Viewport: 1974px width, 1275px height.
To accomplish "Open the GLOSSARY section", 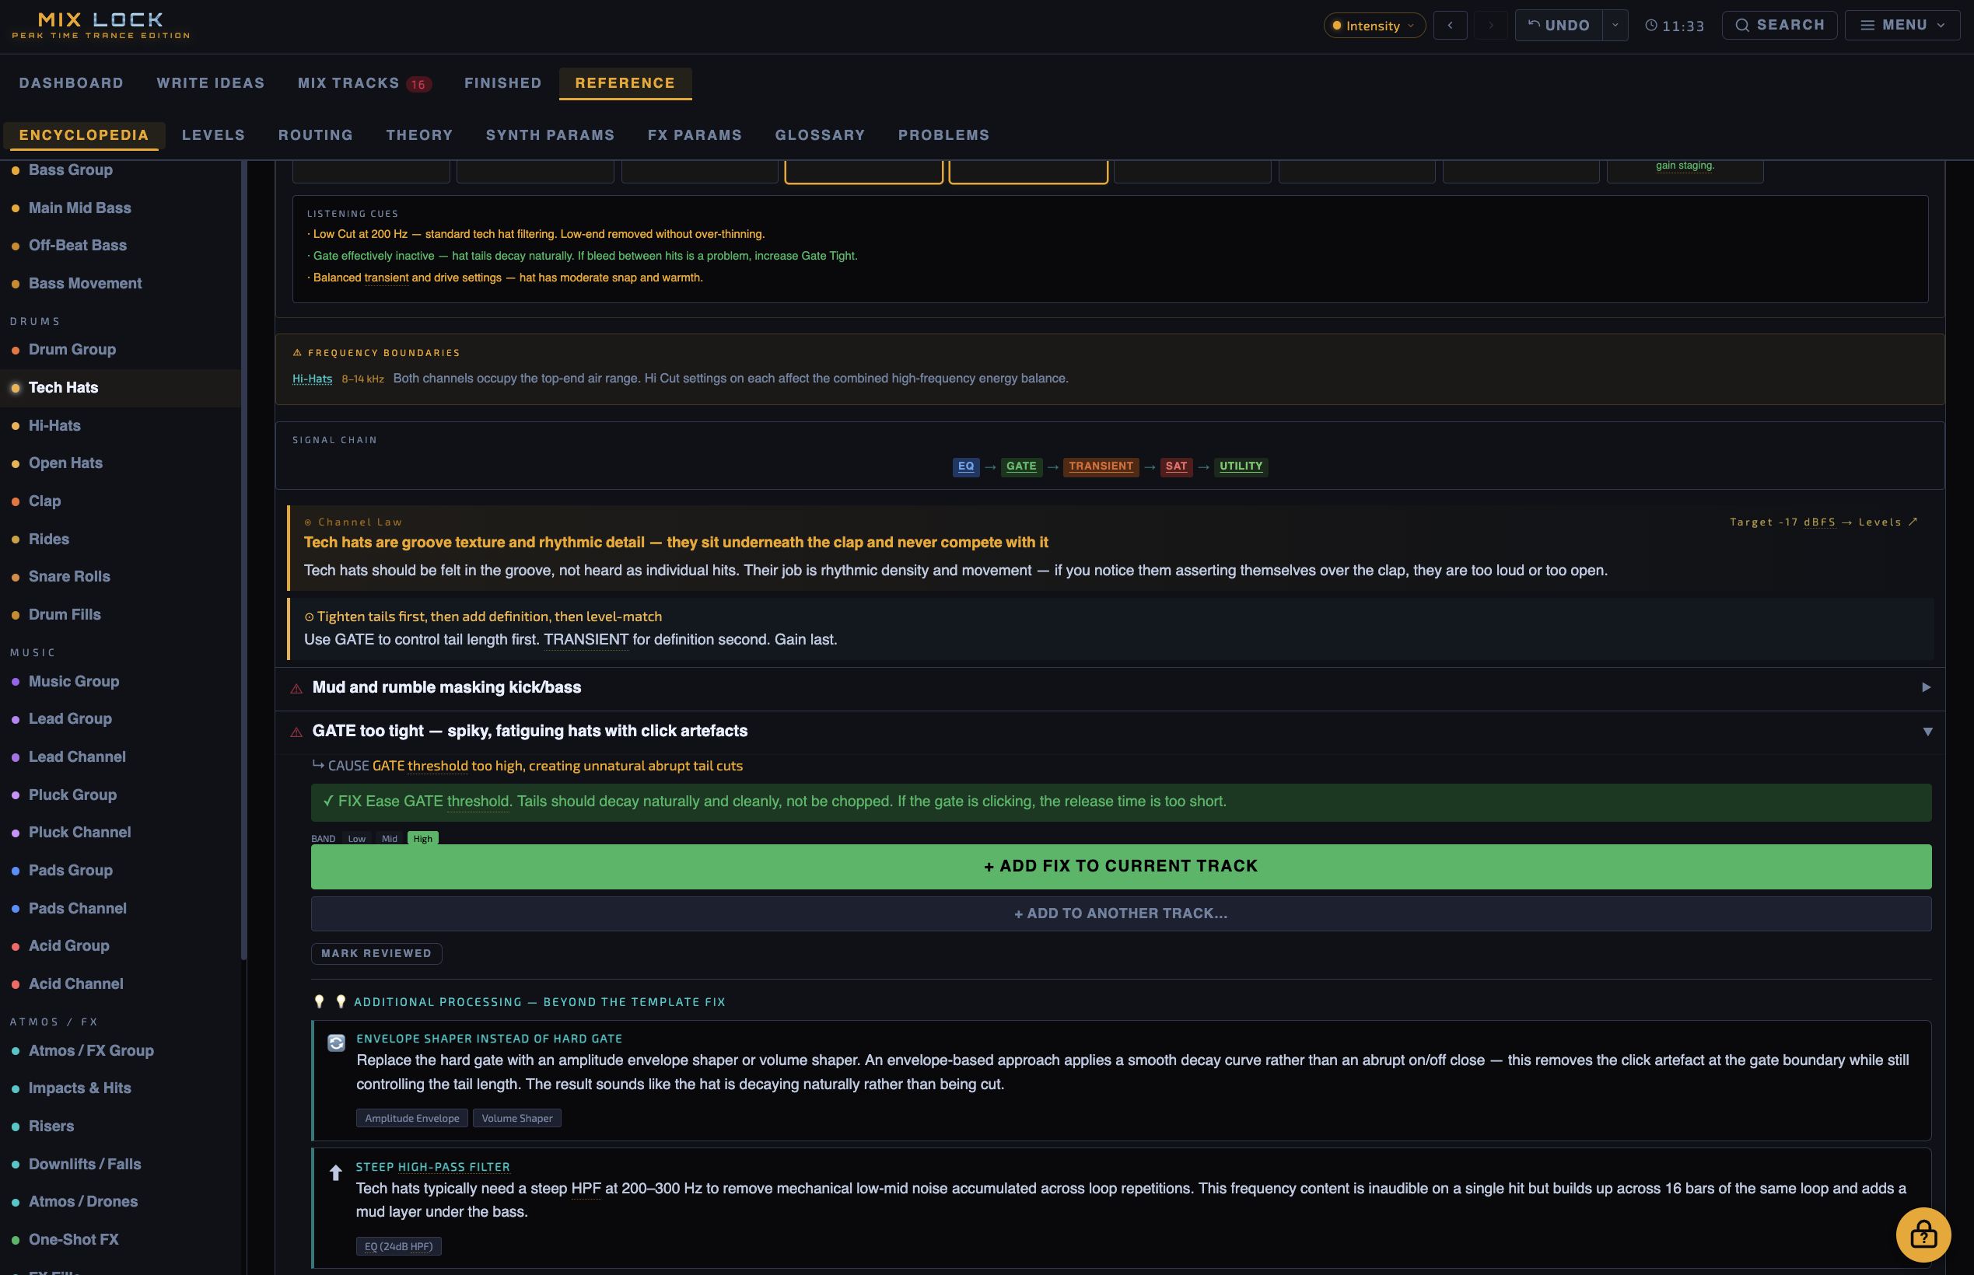I will click(x=820, y=135).
